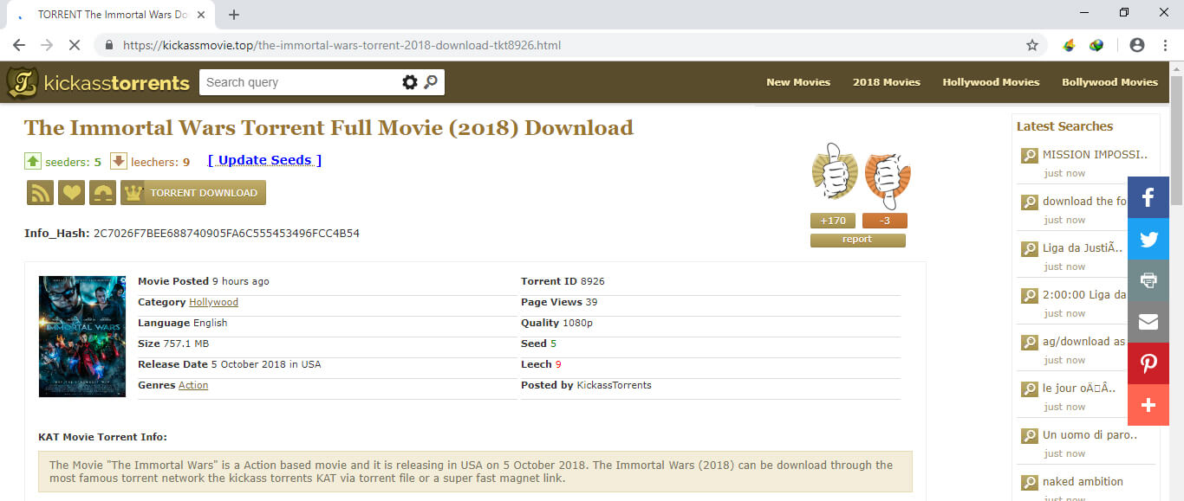Click the KAT Movie Torrent Info heading
This screenshot has height=501, width=1184.
[x=103, y=437]
